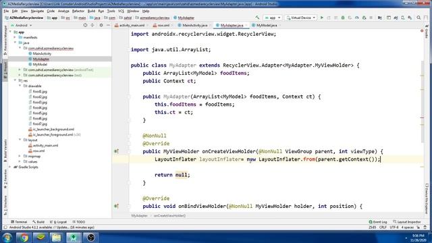This screenshot has width=432, height=243.
Task: Click the Select Opened File target icon
Action: 85,25
